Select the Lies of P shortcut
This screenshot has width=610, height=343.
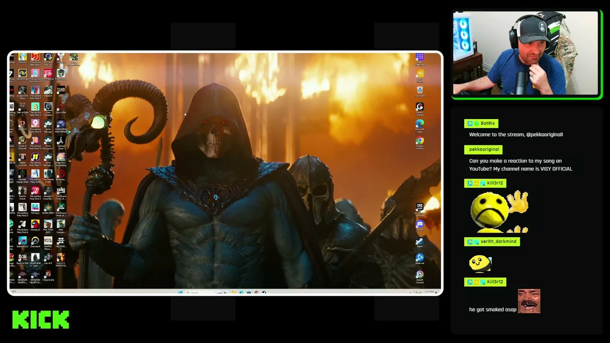coord(48,258)
